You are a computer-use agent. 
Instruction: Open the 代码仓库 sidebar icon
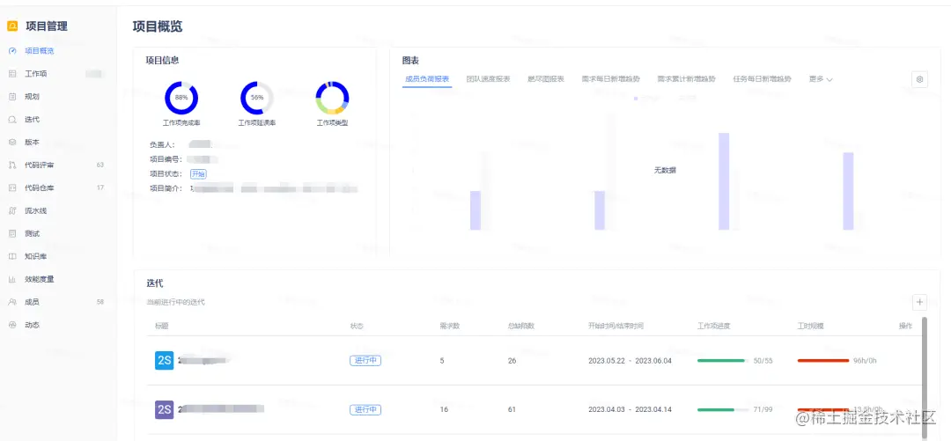(12, 188)
